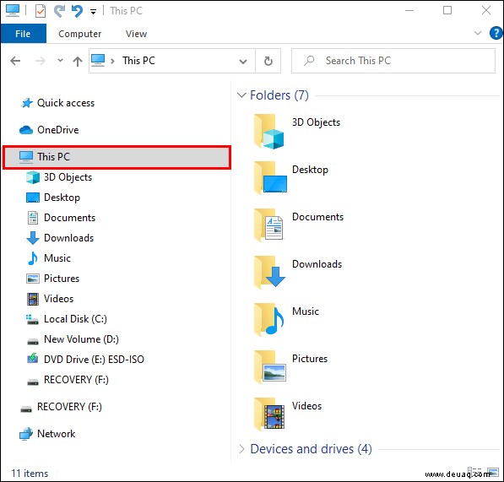Screen dimensions: 504x482
Task: Select the 3D Objects folder icon
Action: coord(269,132)
